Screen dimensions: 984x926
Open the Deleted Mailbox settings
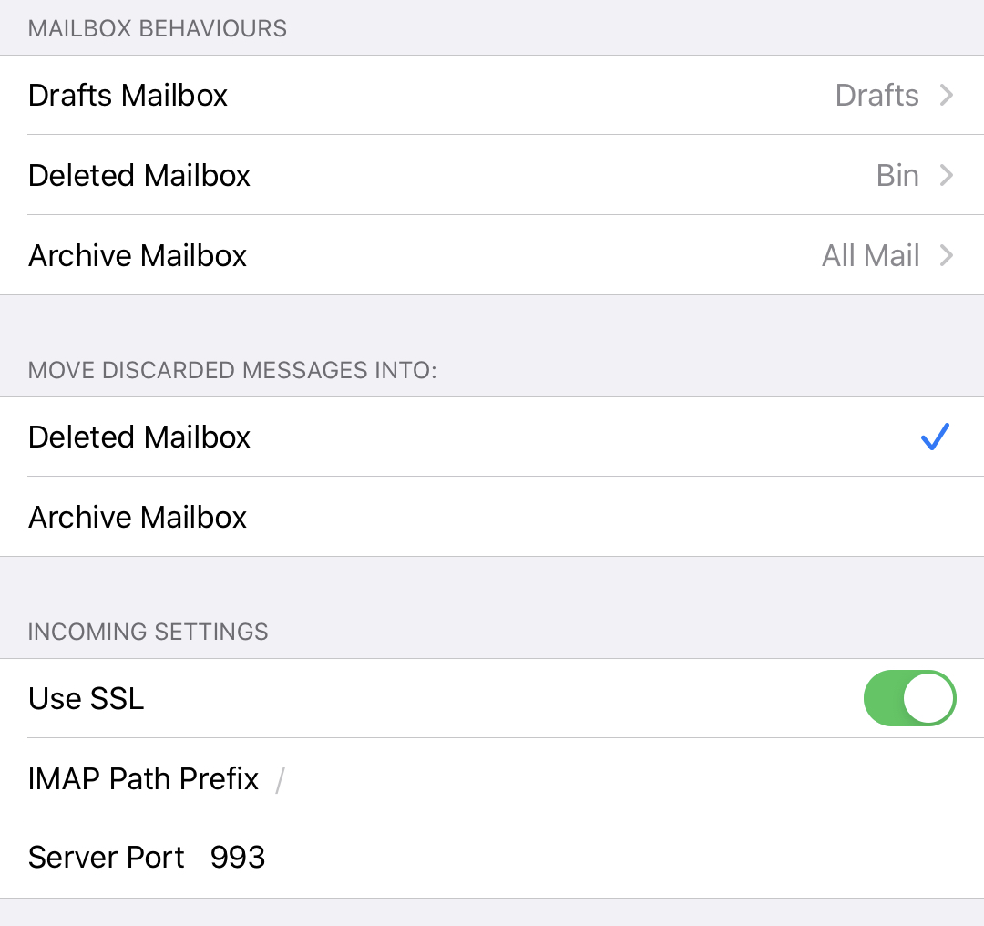(492, 175)
